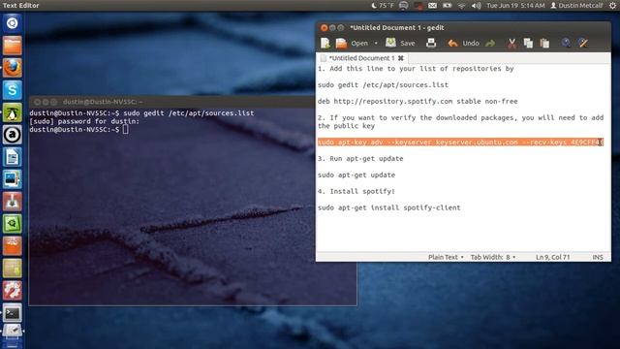Click the line 'sudo gedit /etc/apt/sources.list' in gedit
This screenshot has width=620, height=349.
click(383, 84)
